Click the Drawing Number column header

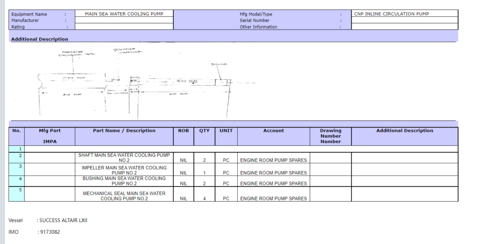(x=330, y=136)
